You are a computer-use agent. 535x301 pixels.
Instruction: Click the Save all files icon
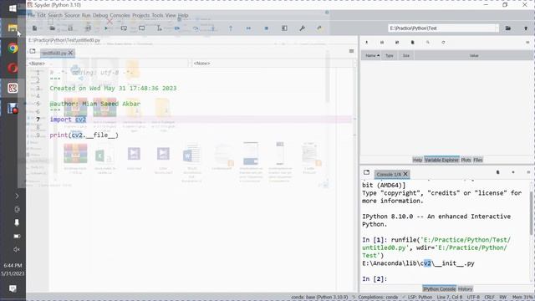88,28
